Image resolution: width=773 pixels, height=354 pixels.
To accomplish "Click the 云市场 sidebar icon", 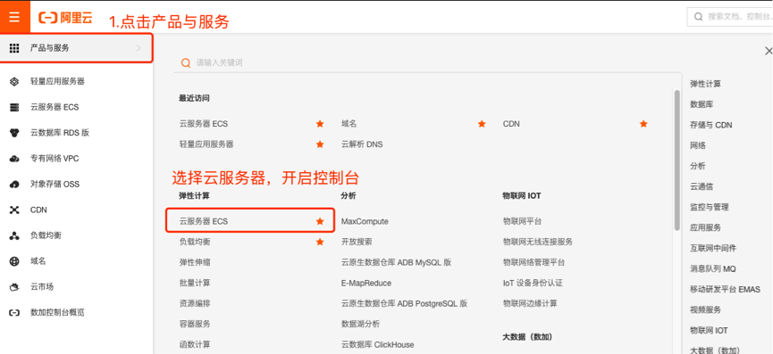I will 14,286.
